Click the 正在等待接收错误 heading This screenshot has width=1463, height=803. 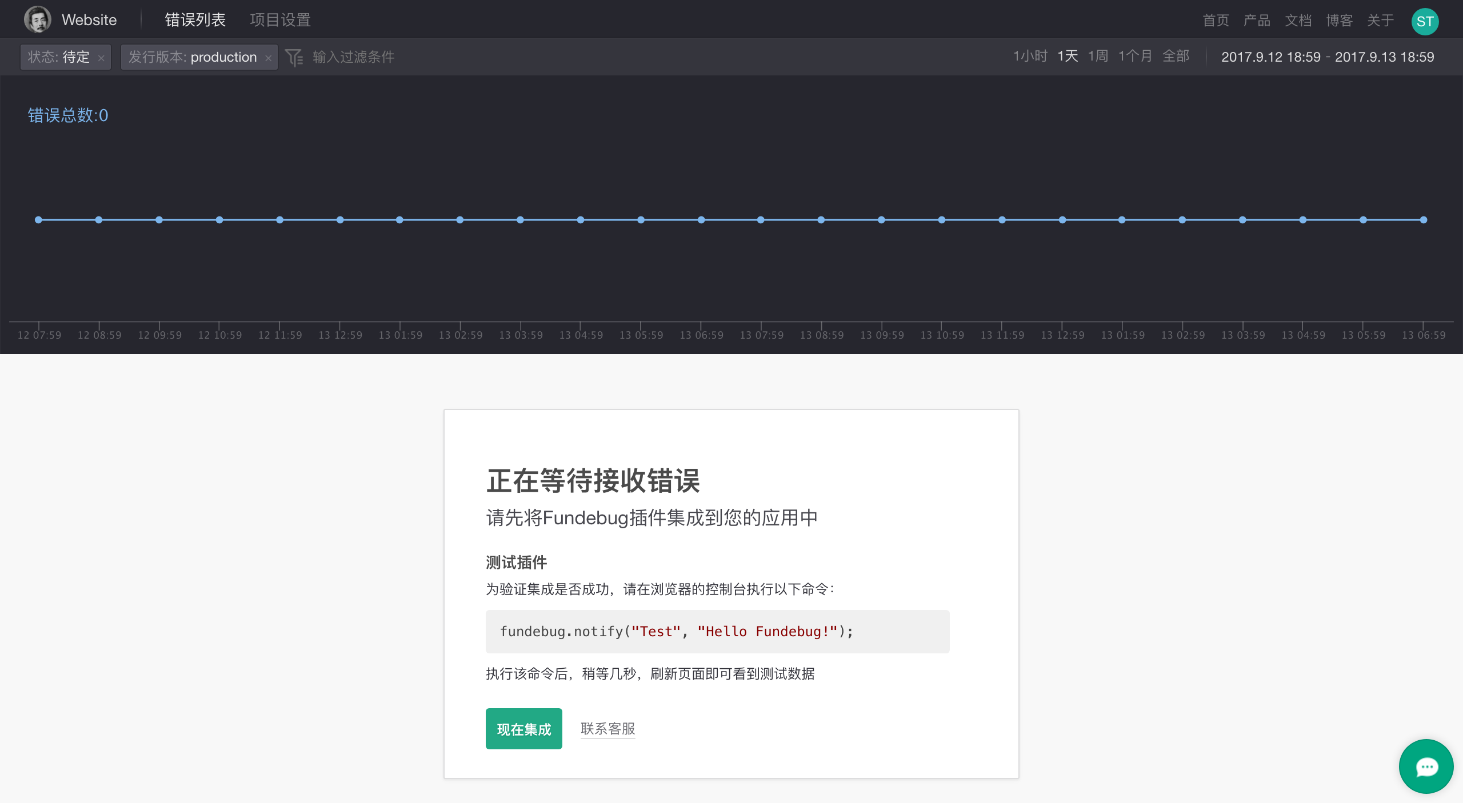tap(593, 480)
